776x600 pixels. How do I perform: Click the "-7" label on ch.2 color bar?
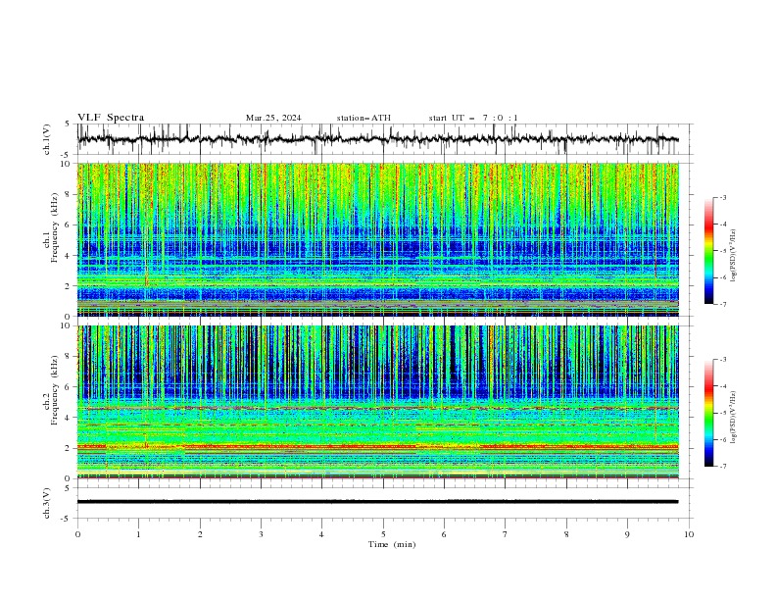click(722, 466)
